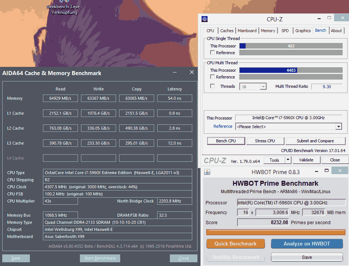Screen dimensions: 349x266
Task: Click the L3 Cache Latency value 12.0 ns
Action: pos(175,143)
